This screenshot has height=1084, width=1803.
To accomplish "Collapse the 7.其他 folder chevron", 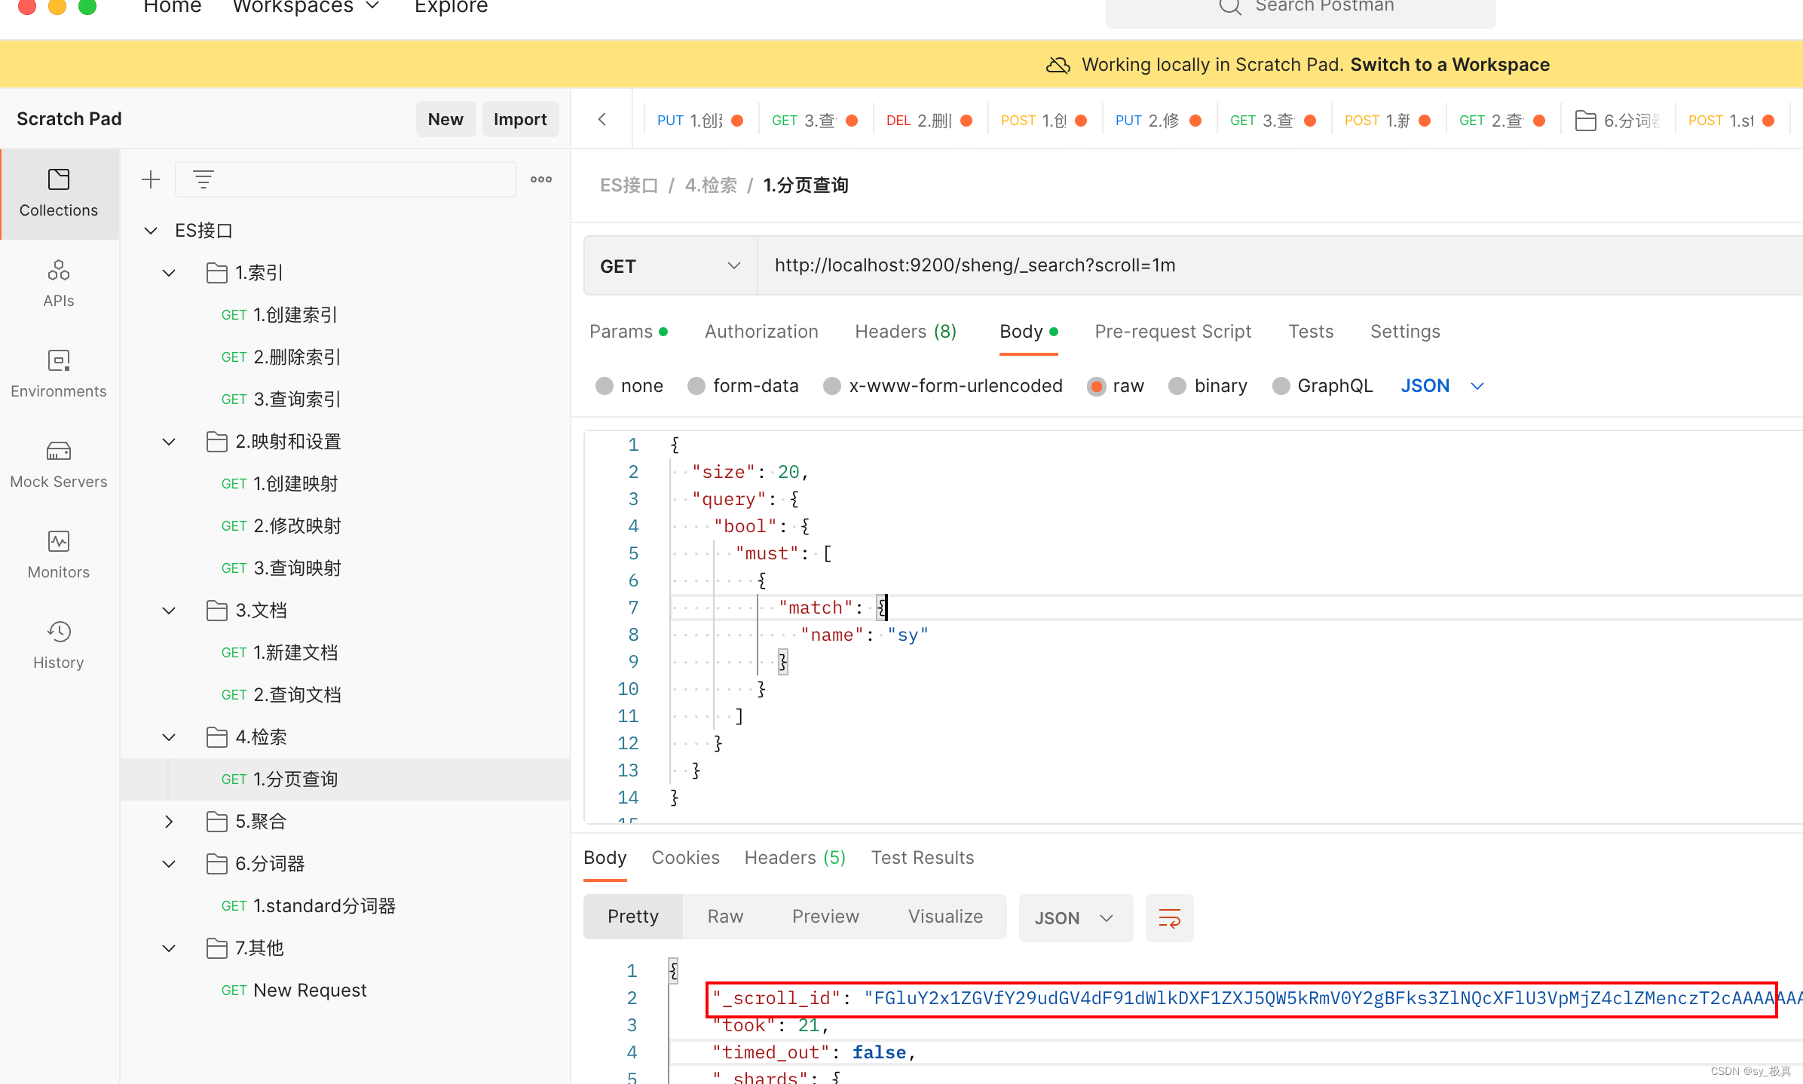I will (x=169, y=948).
